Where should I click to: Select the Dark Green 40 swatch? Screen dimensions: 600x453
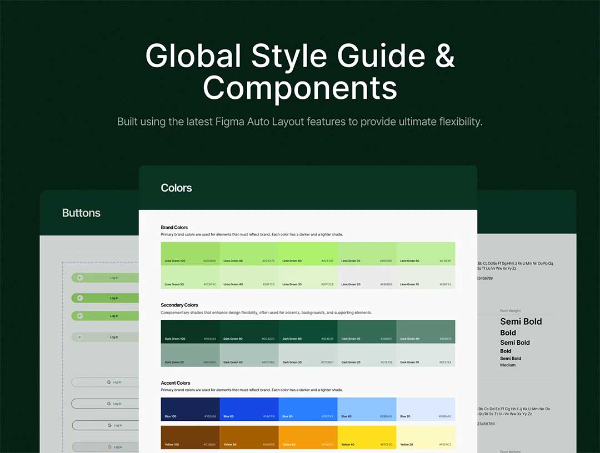[x=249, y=355]
